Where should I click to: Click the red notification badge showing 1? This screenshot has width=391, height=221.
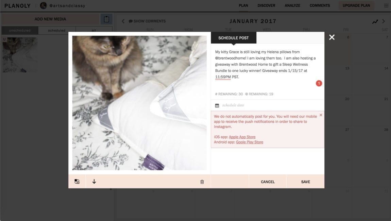click(x=319, y=83)
